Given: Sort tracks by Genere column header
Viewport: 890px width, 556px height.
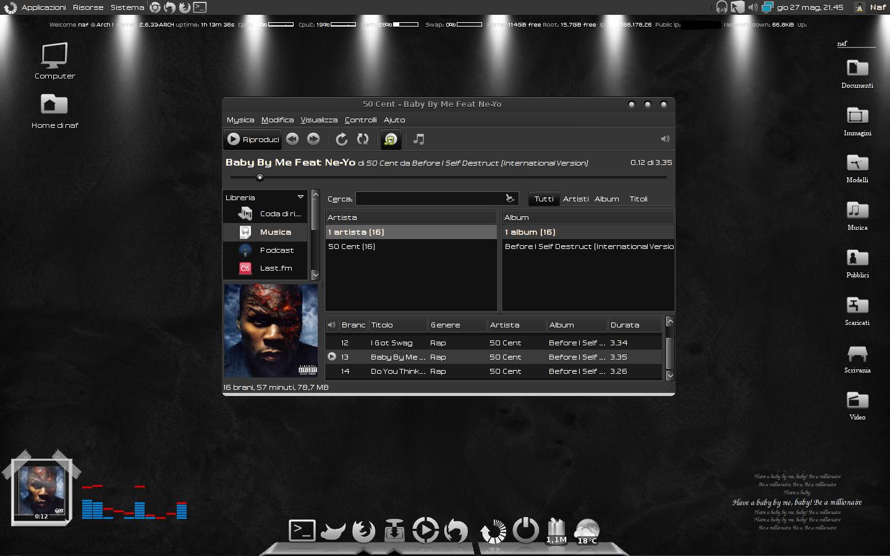Looking at the screenshot, I should coord(457,325).
